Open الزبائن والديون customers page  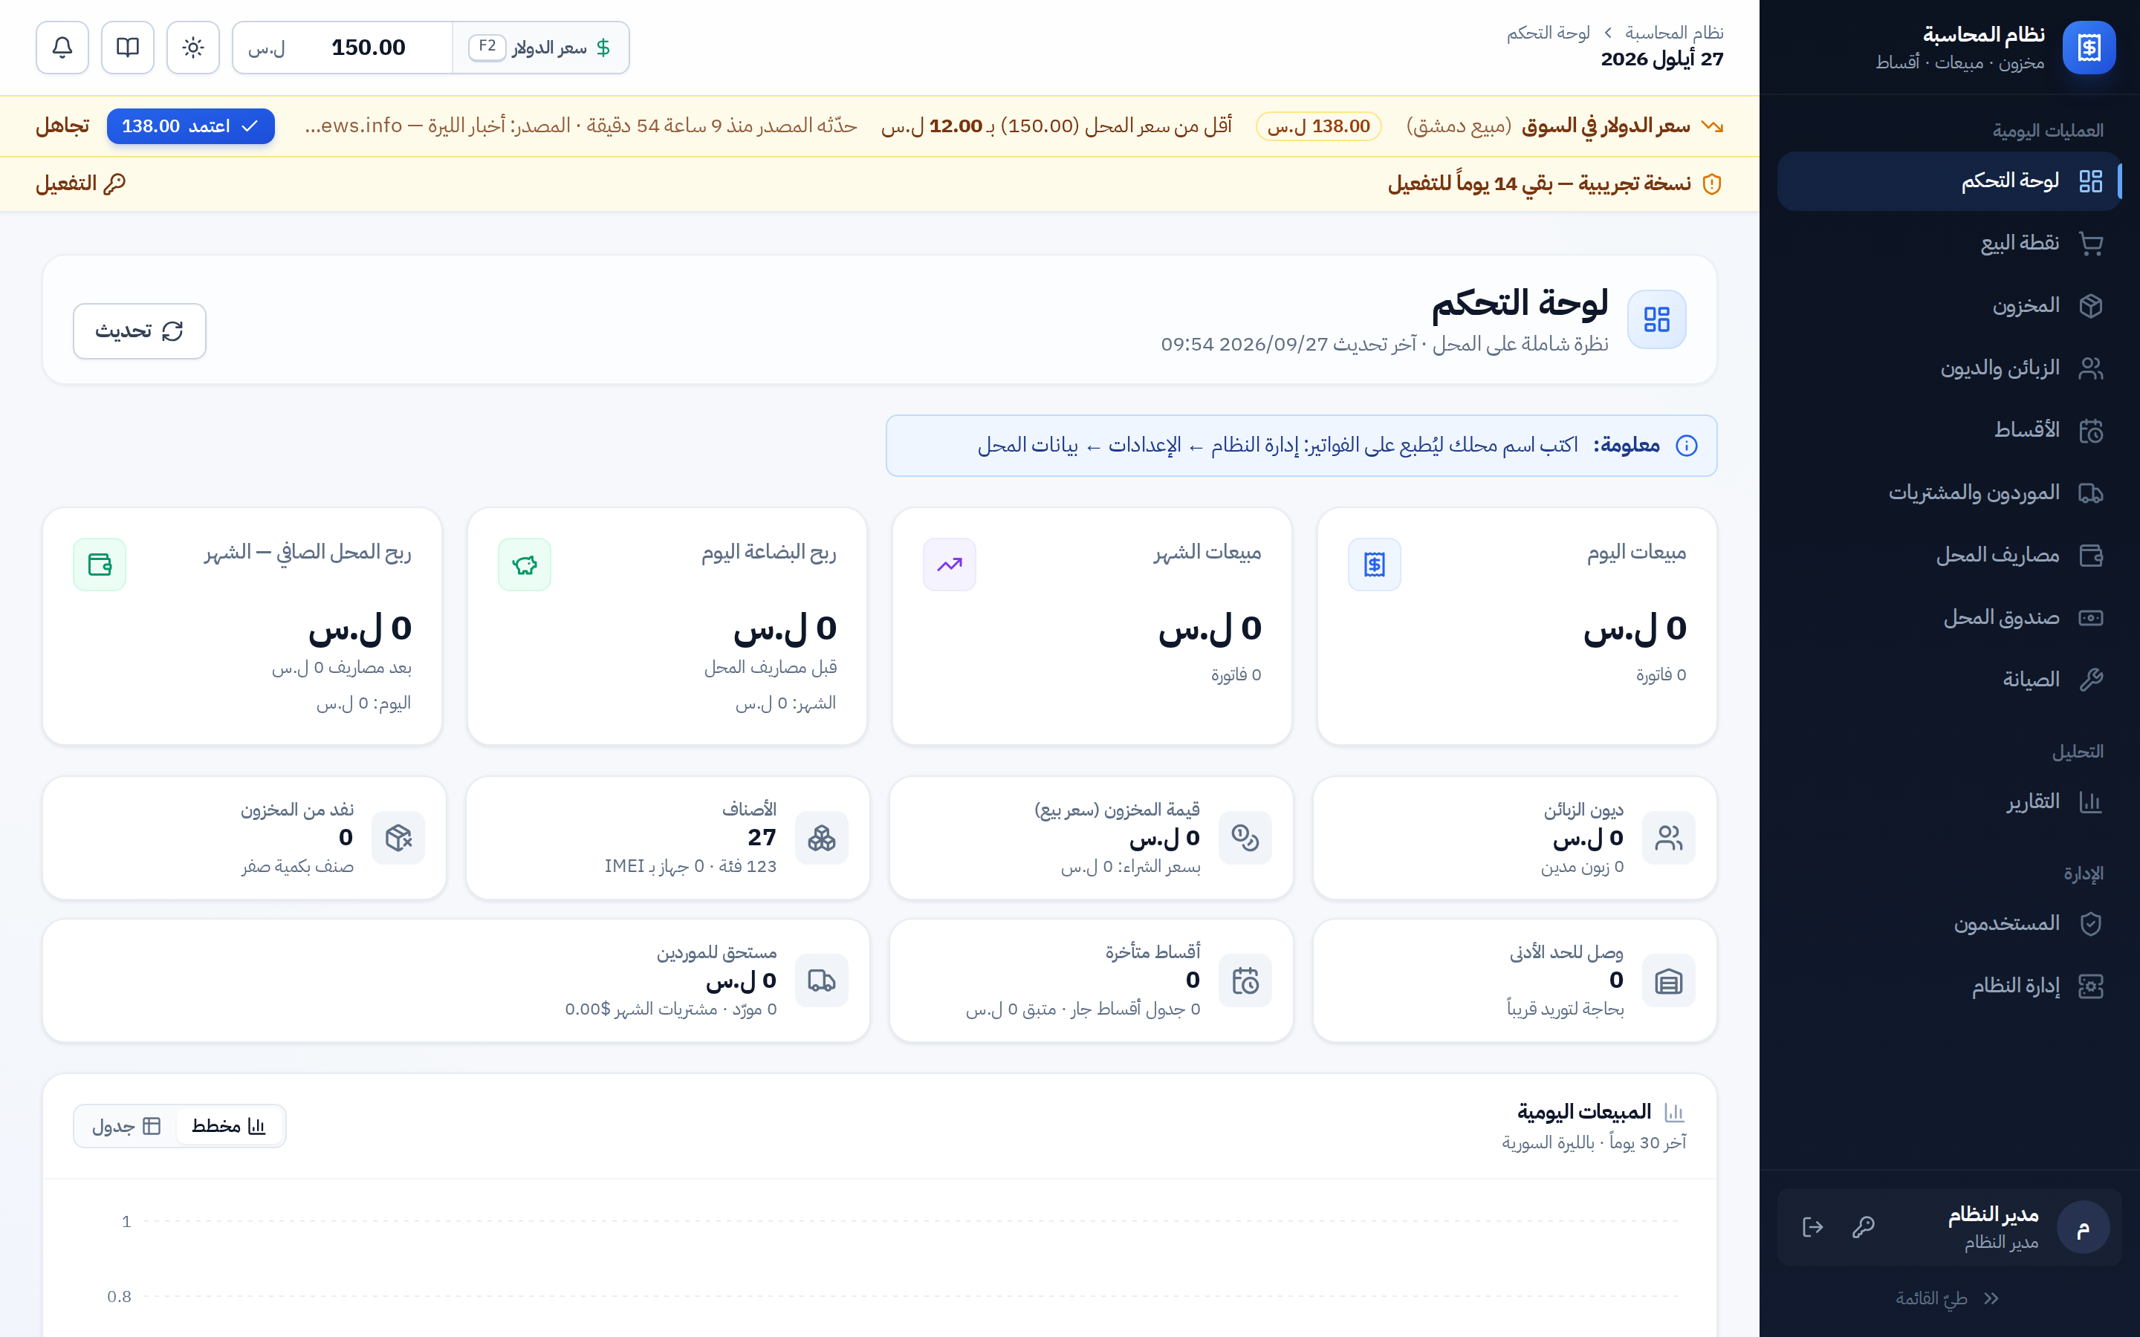tap(1949, 368)
